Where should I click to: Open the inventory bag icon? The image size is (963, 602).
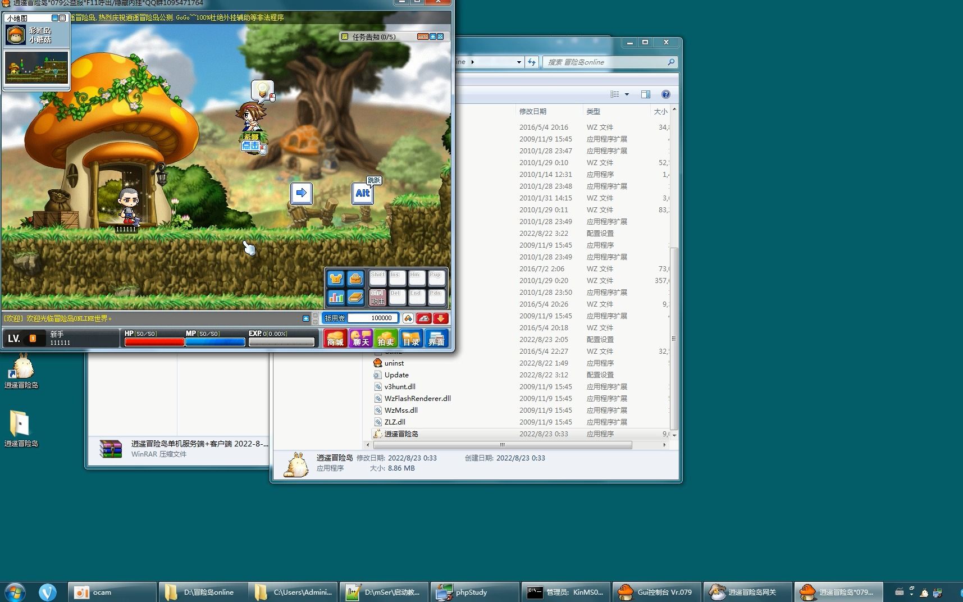(355, 279)
